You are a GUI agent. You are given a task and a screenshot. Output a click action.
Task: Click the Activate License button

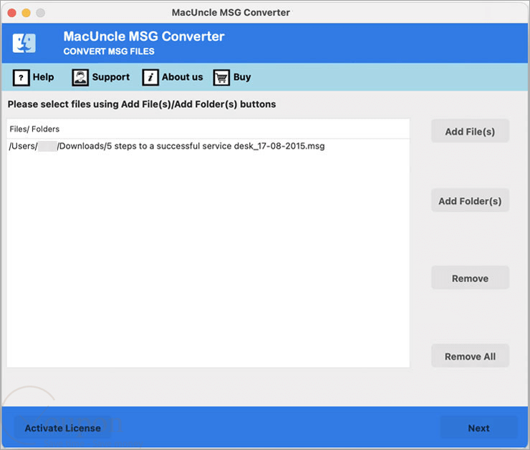point(62,428)
